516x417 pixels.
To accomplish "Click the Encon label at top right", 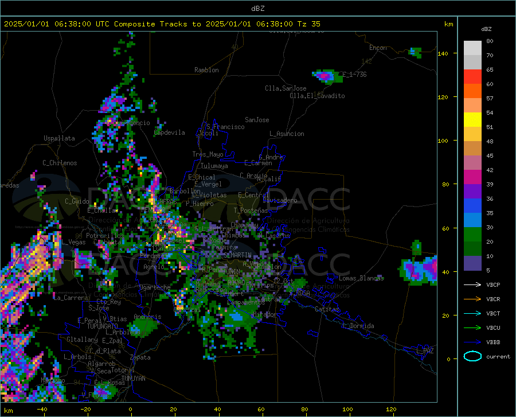I will click(x=378, y=48).
